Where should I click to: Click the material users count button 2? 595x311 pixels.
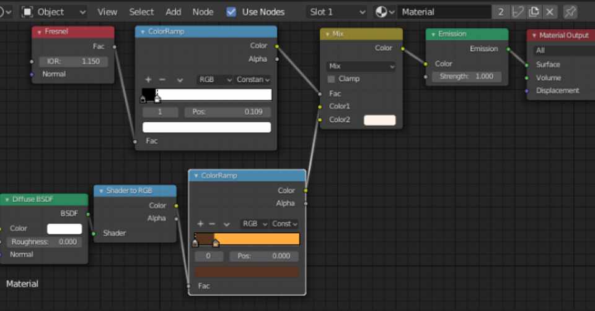coord(501,12)
